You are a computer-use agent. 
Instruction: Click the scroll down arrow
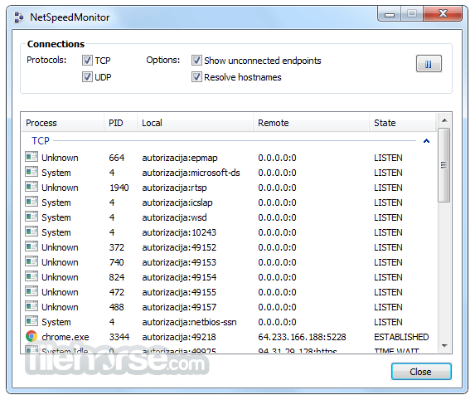(444, 346)
